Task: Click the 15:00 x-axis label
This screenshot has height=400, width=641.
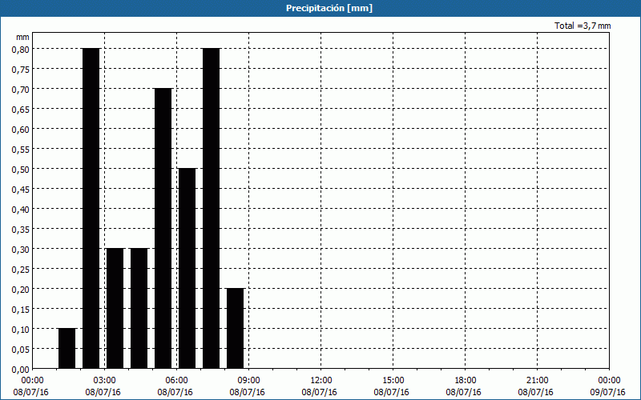Action: (393, 381)
